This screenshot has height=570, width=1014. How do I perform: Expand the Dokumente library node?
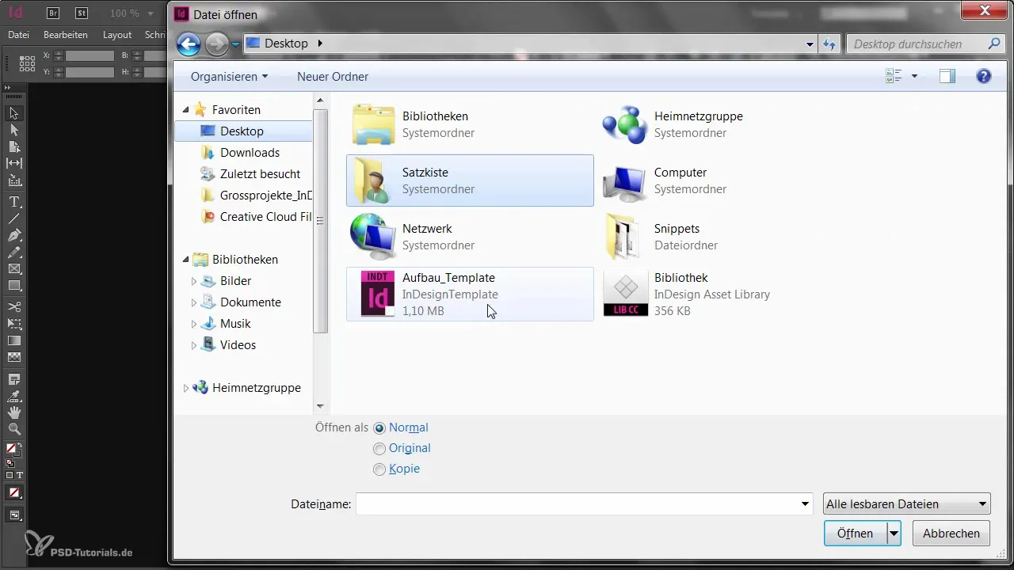click(194, 302)
